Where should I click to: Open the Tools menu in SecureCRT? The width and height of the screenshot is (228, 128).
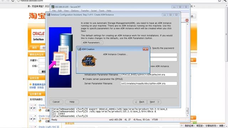point(102,11)
